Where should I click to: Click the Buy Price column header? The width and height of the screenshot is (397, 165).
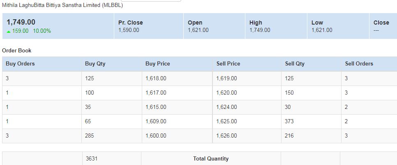coord(157,63)
